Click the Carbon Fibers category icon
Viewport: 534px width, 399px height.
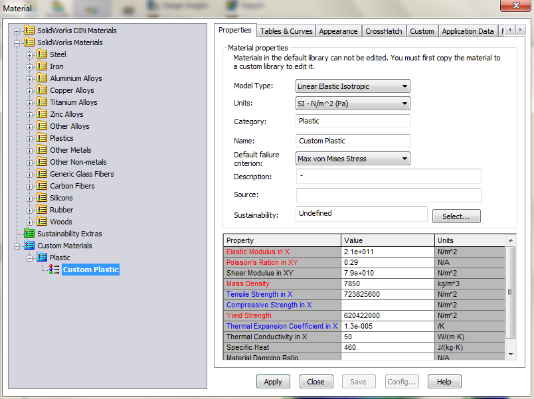(42, 186)
